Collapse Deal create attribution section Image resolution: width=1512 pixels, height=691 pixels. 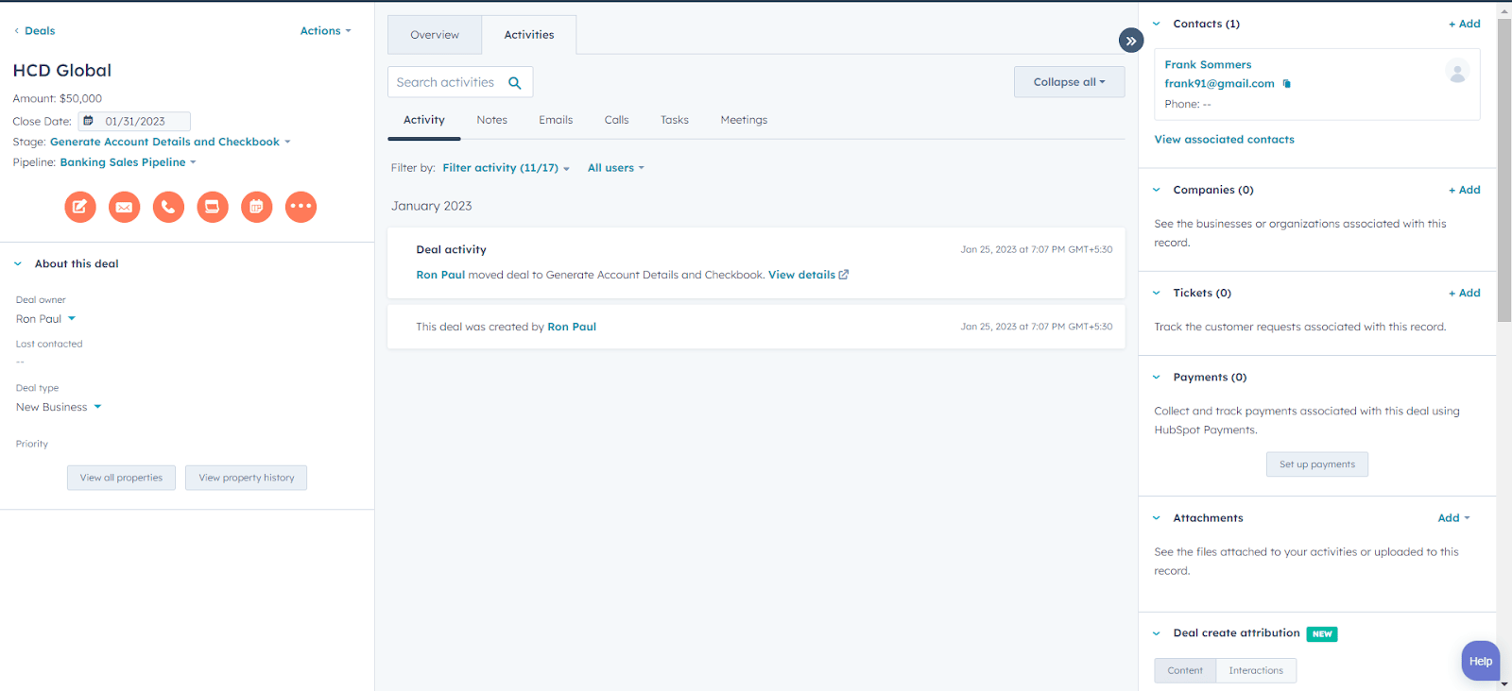point(1157,633)
